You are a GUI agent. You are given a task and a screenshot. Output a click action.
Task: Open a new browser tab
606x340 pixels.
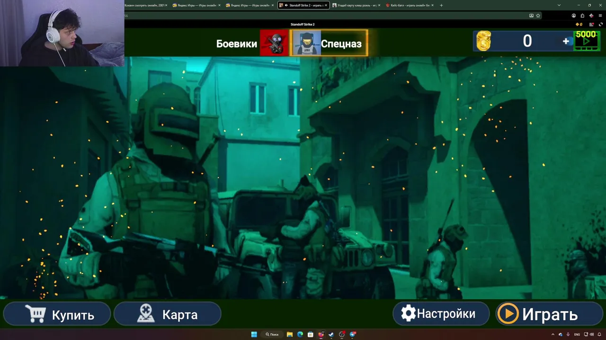point(441,5)
